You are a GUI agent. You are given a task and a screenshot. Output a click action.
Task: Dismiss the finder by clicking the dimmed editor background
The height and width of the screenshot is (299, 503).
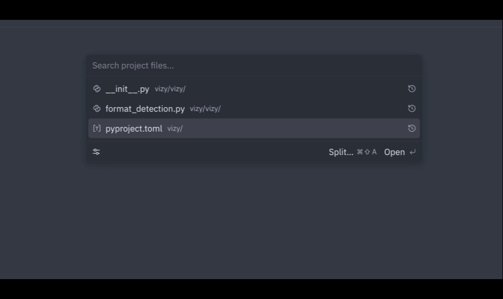click(251, 221)
